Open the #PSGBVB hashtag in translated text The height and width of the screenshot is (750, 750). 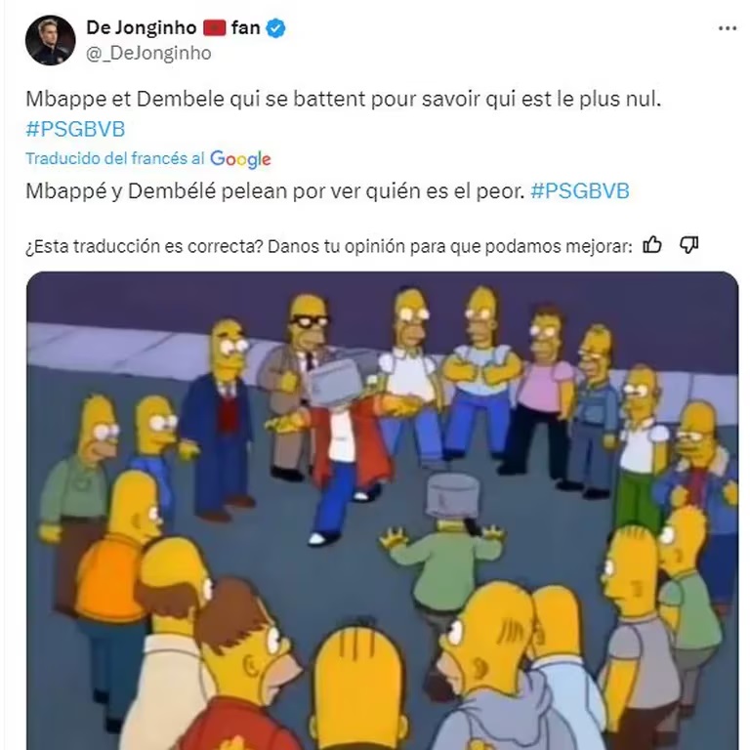pyautogui.click(x=580, y=190)
